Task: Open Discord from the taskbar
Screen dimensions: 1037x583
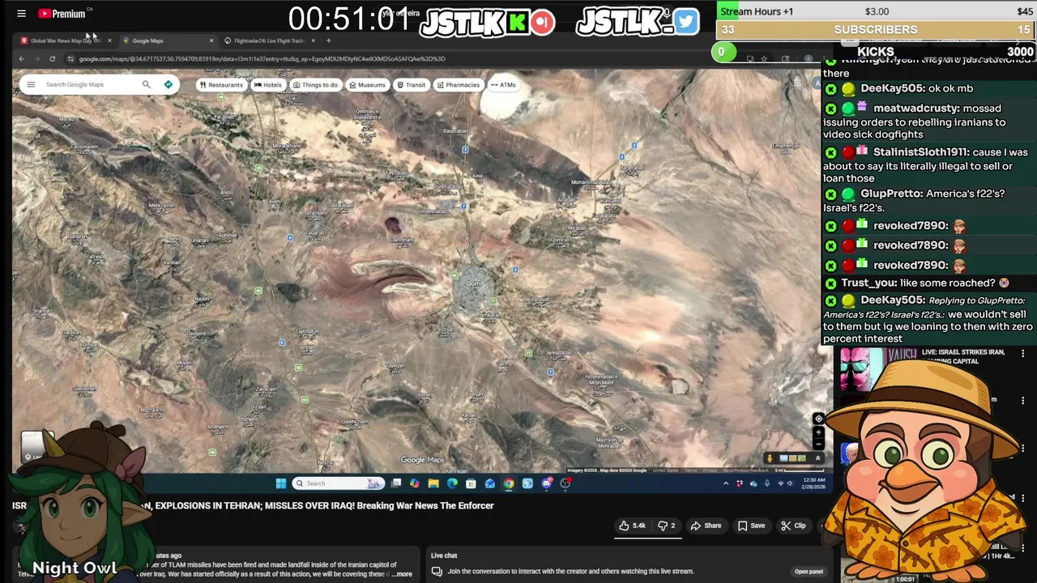Action: [x=547, y=483]
